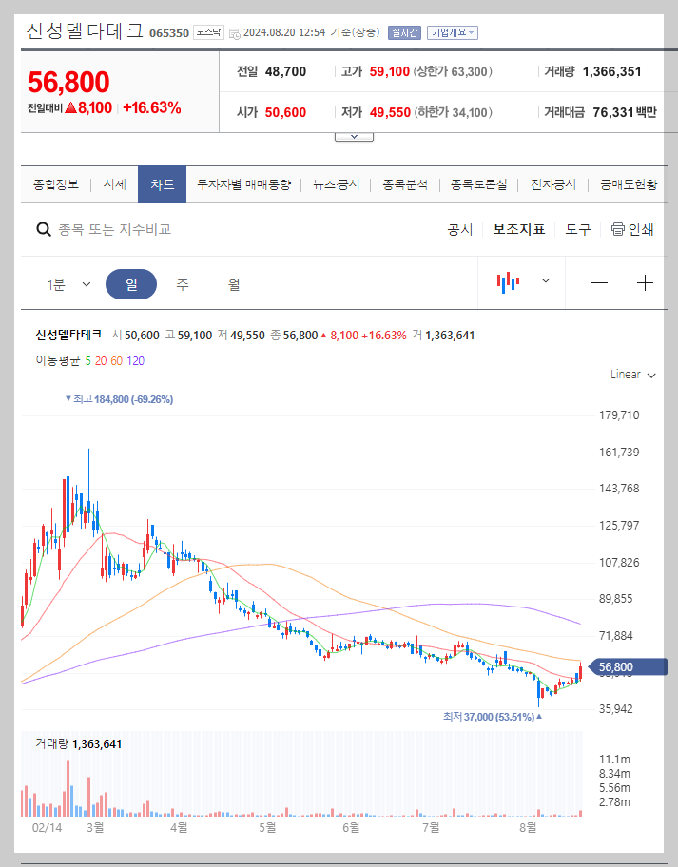The height and width of the screenshot is (867, 678).
Task: Click the 상한가 63,300 value
Action: [x=453, y=71]
